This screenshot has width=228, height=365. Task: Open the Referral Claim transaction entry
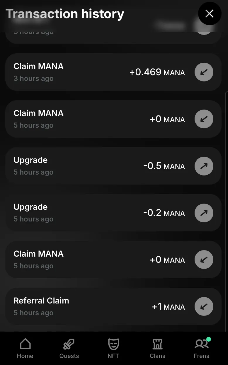pyautogui.click(x=113, y=306)
